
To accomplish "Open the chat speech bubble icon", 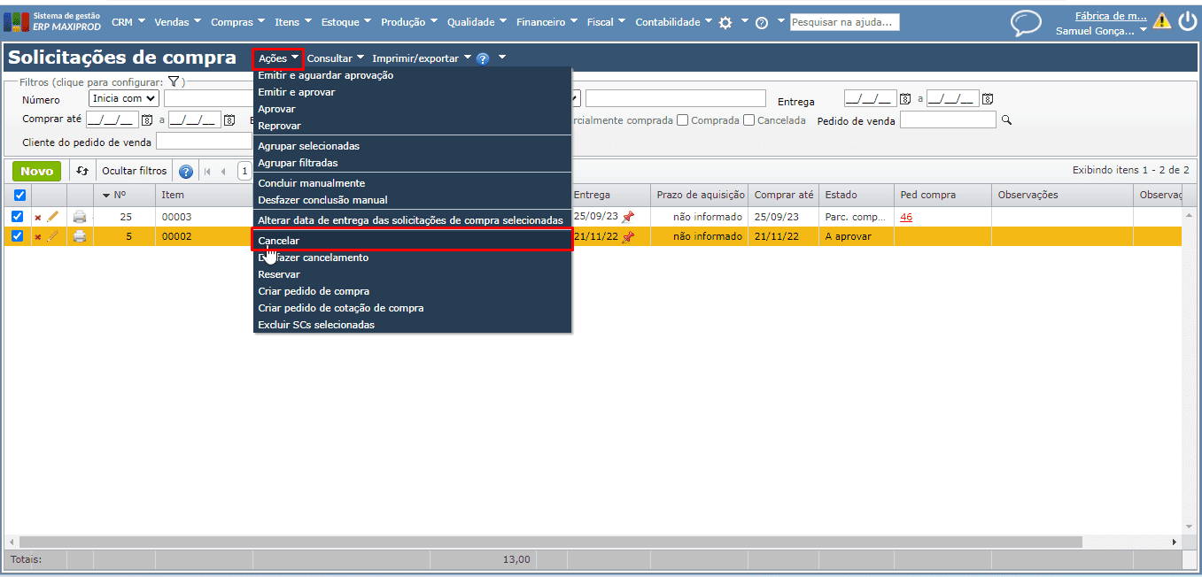I will 1026,23.
